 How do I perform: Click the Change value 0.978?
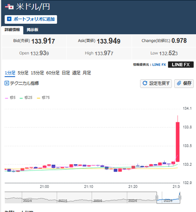[x=179, y=41]
